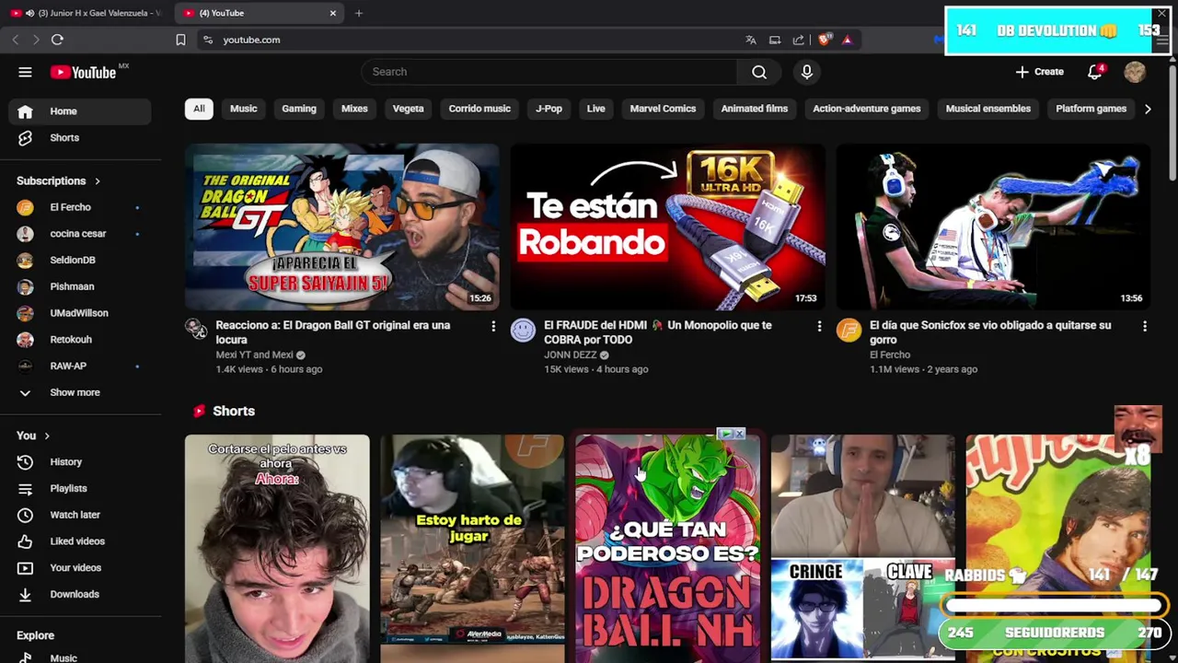The height and width of the screenshot is (663, 1178).
Task: Select the Live filter chip
Action: point(595,109)
